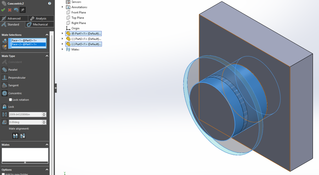Screen dimensions: 319x175
Task: Collapse the Mate Type section
Action: coord(47,56)
